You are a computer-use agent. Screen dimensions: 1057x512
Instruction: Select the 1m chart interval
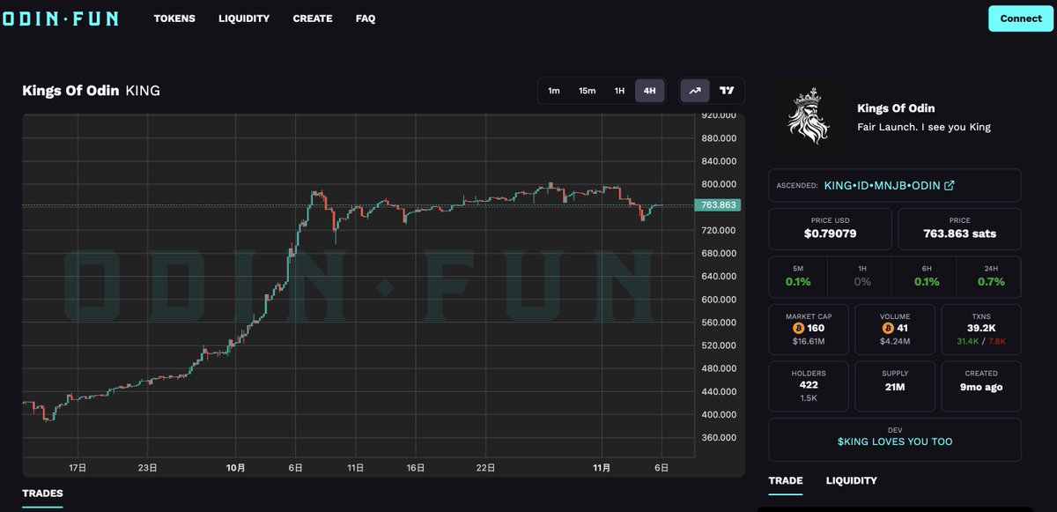click(x=554, y=91)
